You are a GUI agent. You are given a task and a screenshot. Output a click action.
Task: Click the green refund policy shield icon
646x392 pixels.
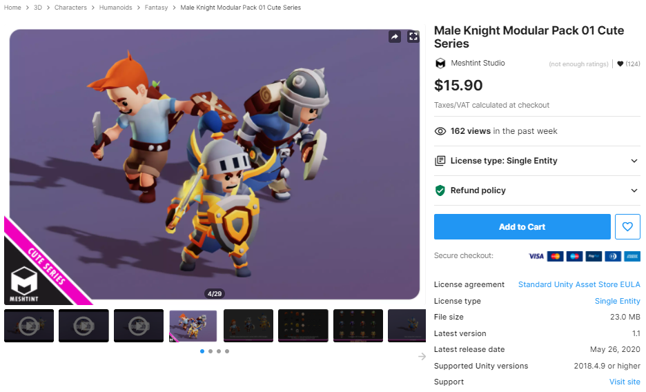tap(440, 190)
